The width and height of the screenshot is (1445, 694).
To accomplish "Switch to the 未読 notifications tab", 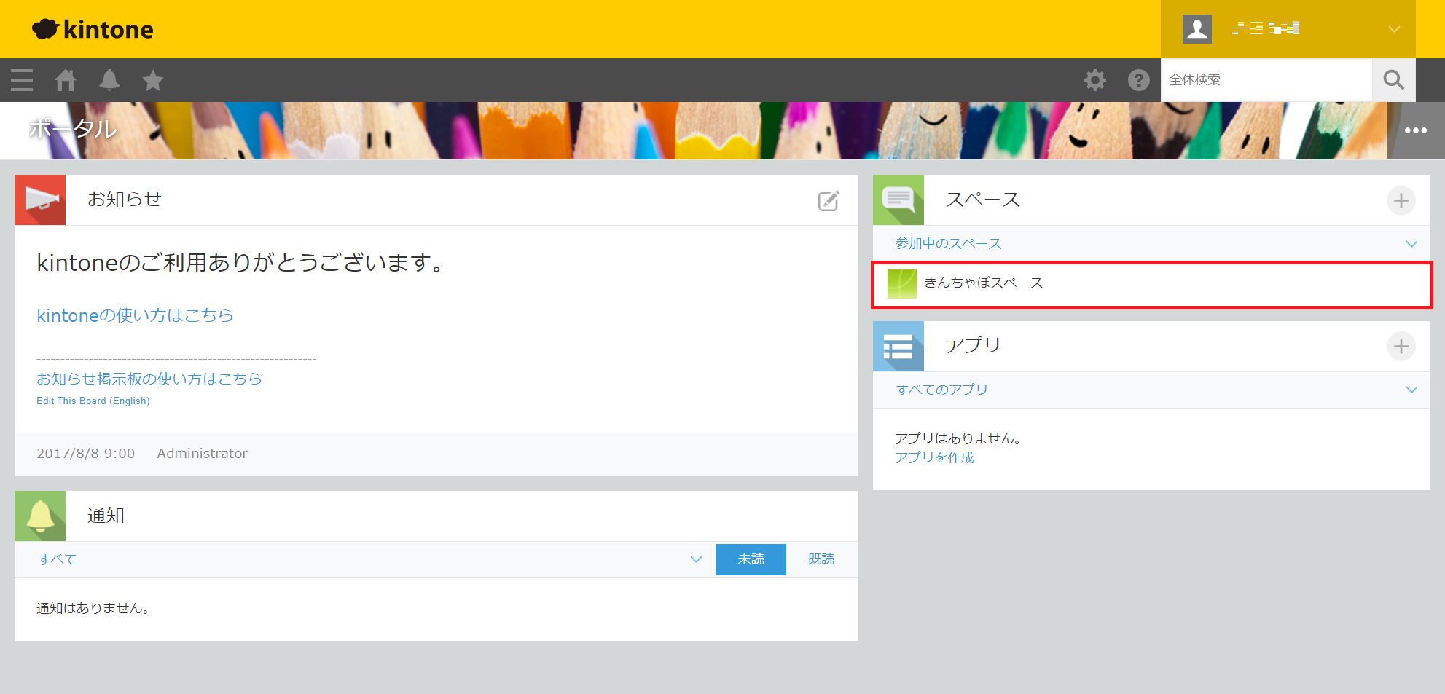I will pyautogui.click(x=751, y=559).
